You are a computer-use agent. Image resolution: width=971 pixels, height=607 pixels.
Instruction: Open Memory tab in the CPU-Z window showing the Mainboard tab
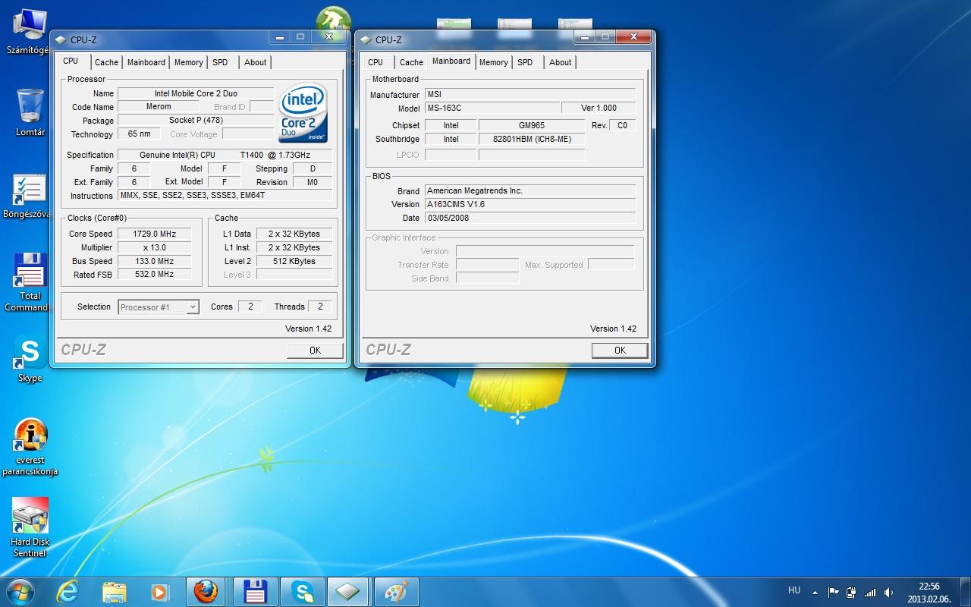pyautogui.click(x=494, y=62)
